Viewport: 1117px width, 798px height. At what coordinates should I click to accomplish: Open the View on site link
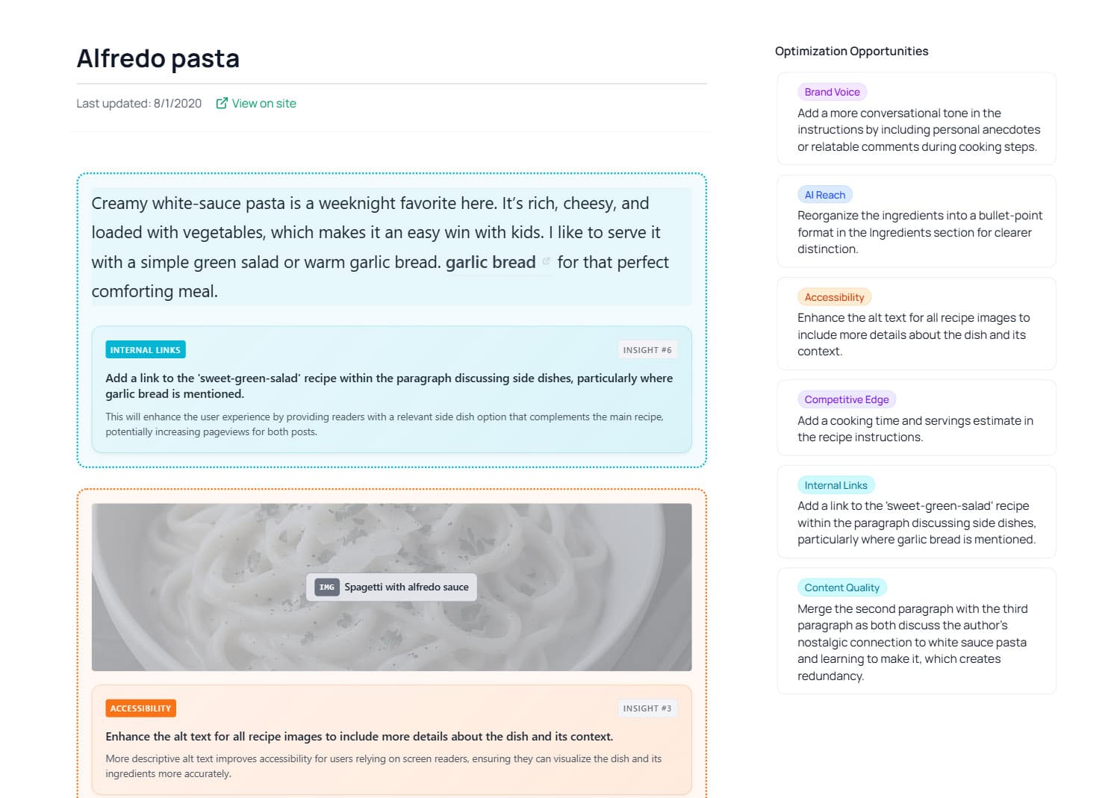tap(264, 103)
